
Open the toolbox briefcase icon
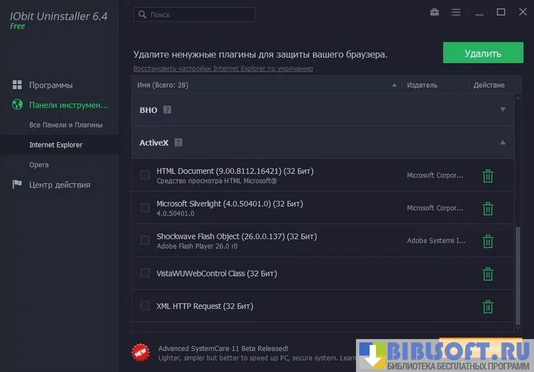pos(434,13)
